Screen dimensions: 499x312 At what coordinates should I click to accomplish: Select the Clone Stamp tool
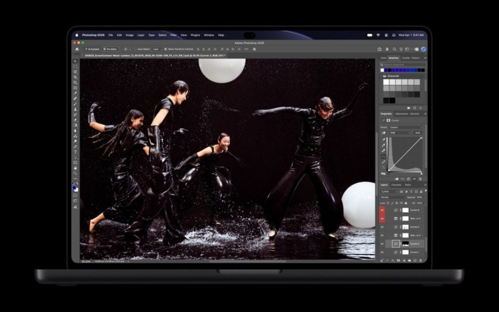[75, 109]
